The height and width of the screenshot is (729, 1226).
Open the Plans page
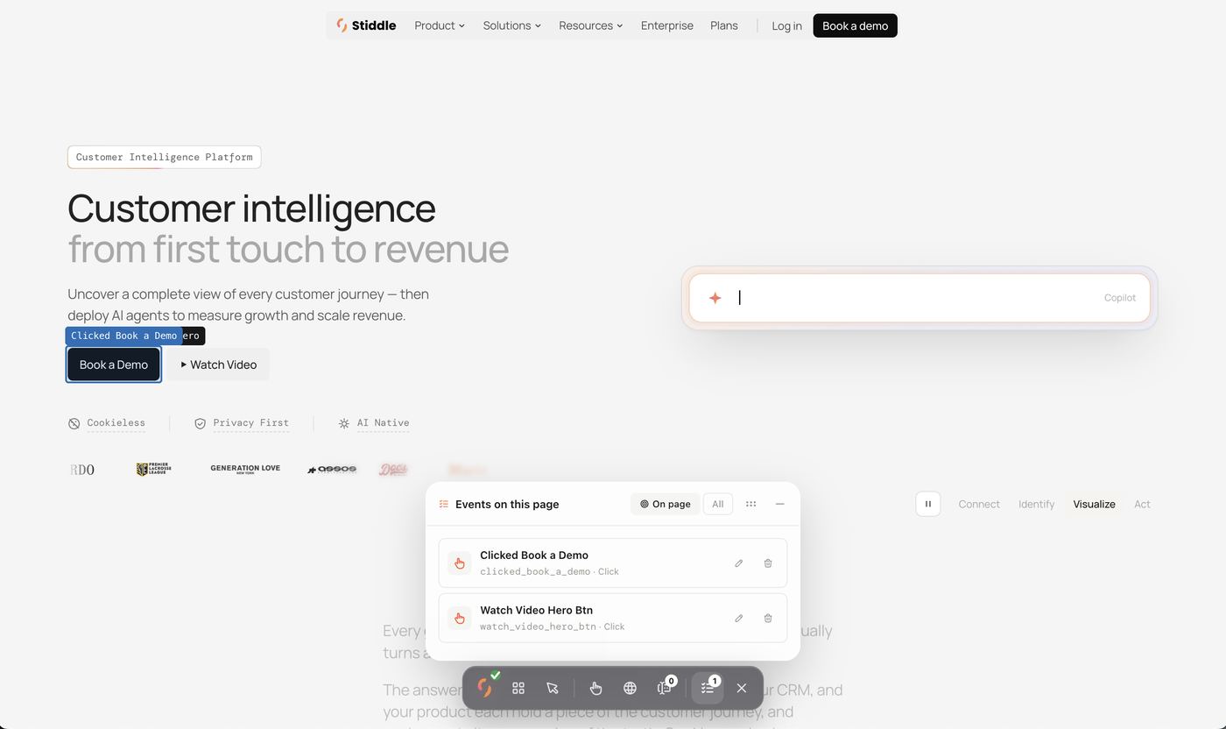click(x=723, y=25)
